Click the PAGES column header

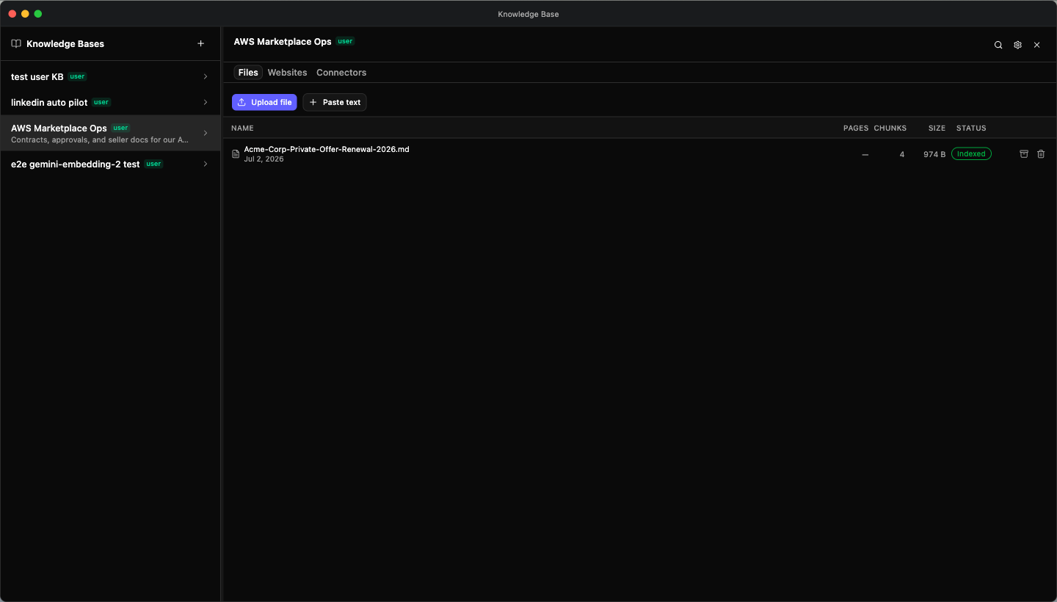[x=856, y=128]
